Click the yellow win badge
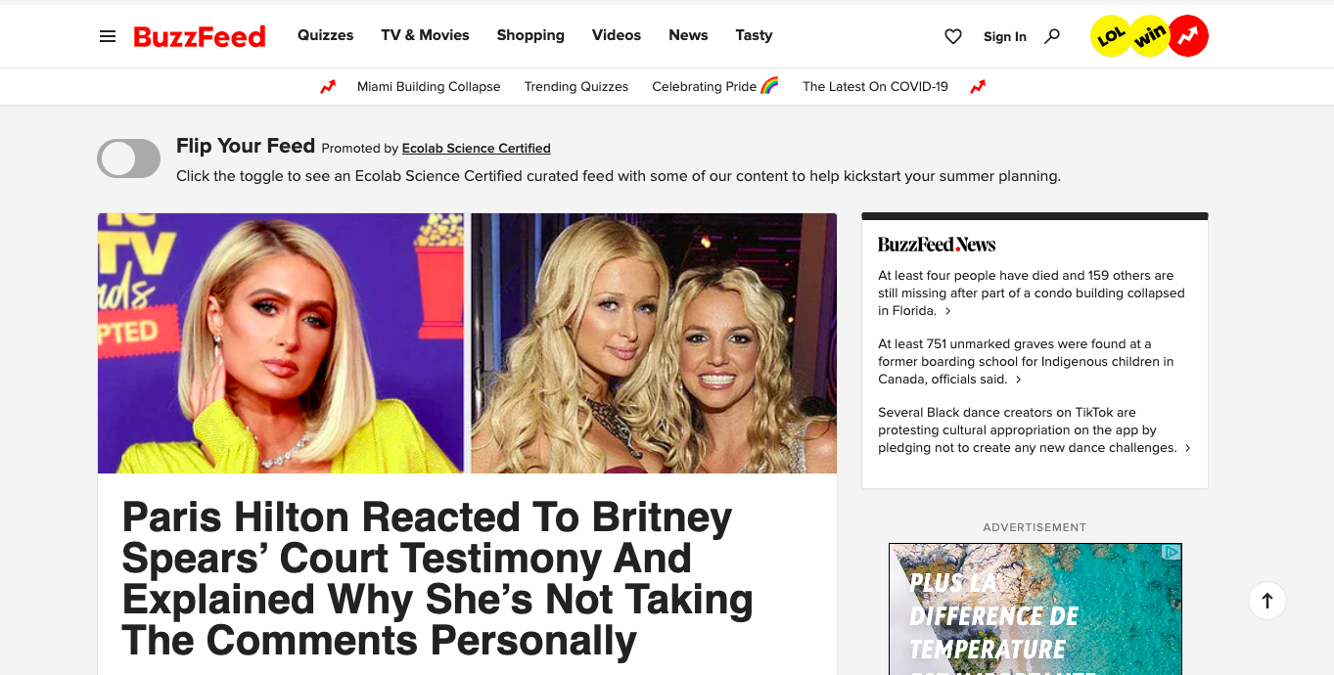 (1150, 37)
